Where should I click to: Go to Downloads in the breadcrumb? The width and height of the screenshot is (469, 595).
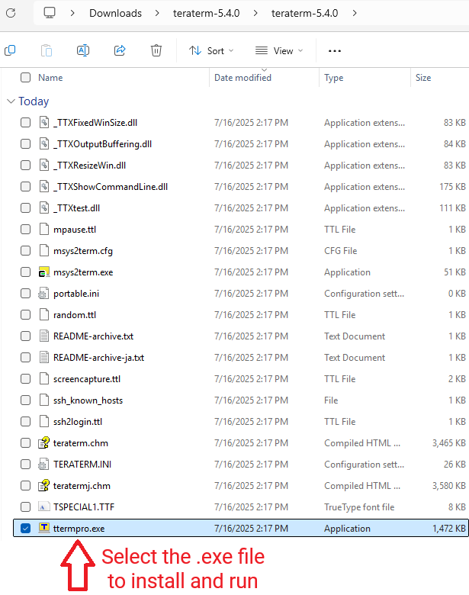[x=115, y=13]
